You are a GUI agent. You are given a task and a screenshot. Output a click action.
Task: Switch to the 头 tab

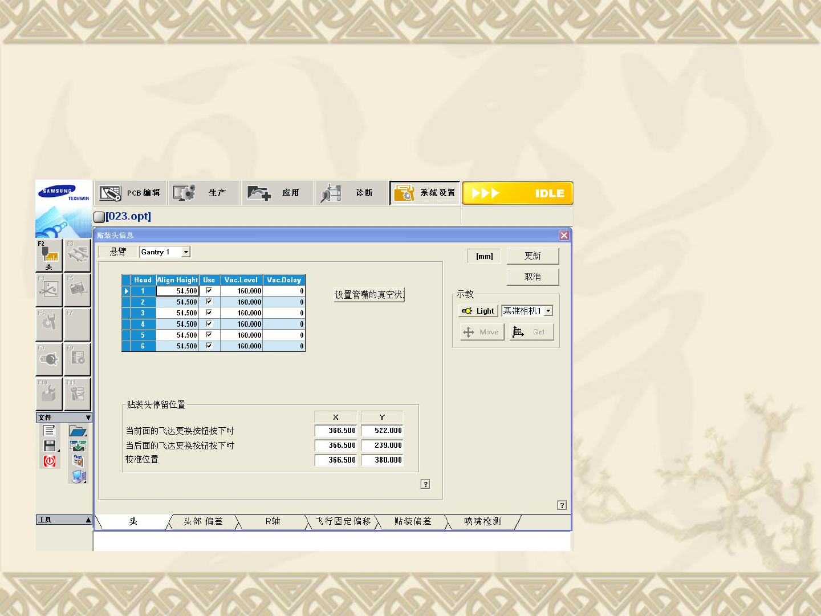[x=133, y=522]
